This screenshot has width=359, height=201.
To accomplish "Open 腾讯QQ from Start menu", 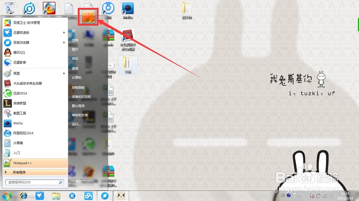I will coord(35,53).
